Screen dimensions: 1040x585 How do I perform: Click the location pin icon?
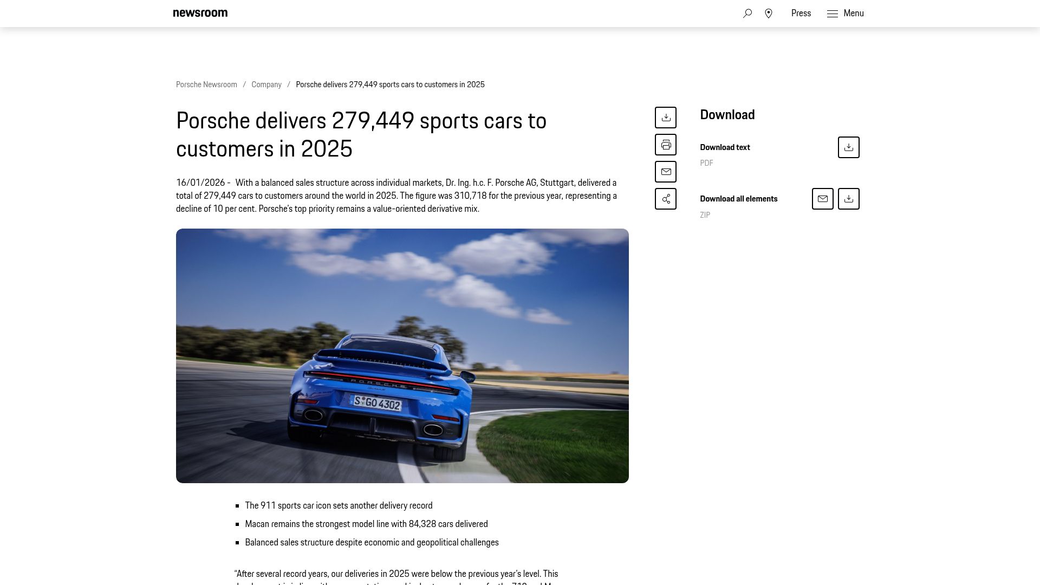(769, 14)
